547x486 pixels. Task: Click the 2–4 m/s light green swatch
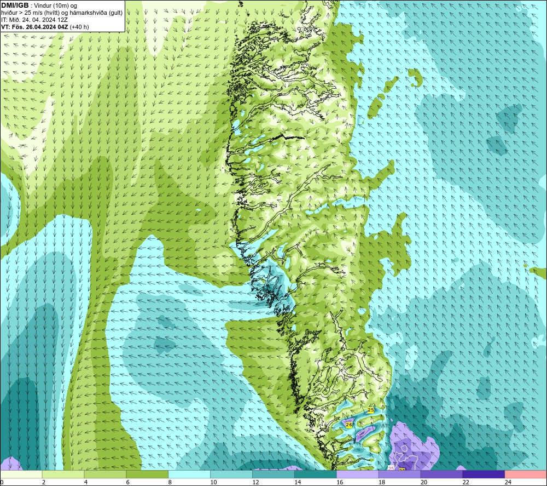(x=63, y=474)
